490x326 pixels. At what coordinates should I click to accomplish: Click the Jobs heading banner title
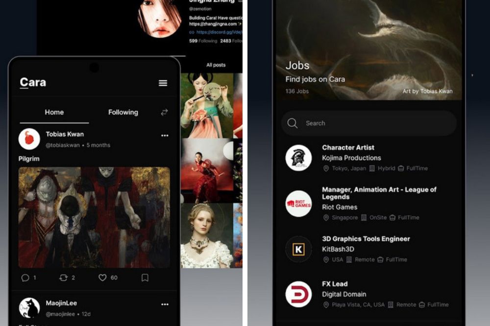click(297, 66)
